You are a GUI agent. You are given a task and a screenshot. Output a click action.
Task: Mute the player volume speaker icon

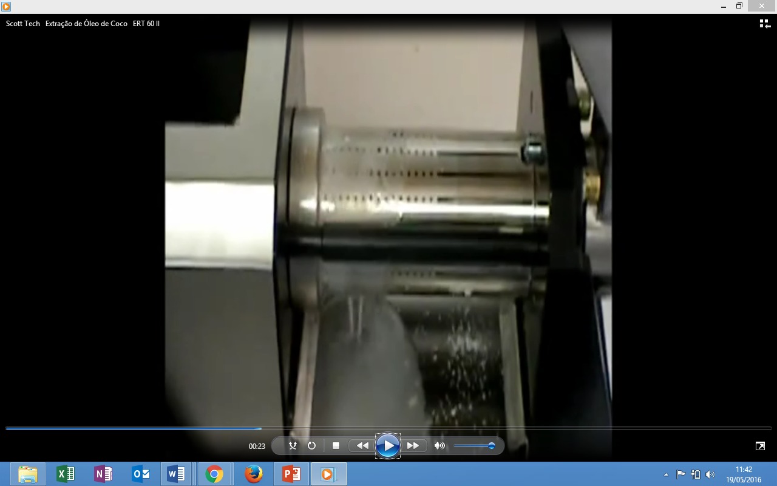tap(439, 446)
